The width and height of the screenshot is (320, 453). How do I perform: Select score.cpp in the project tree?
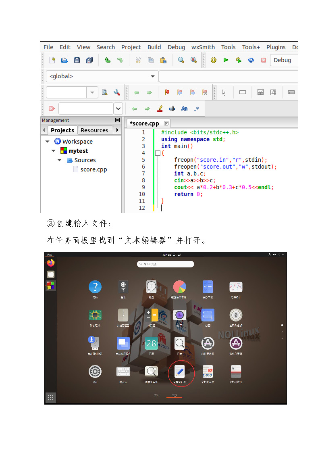click(x=94, y=169)
